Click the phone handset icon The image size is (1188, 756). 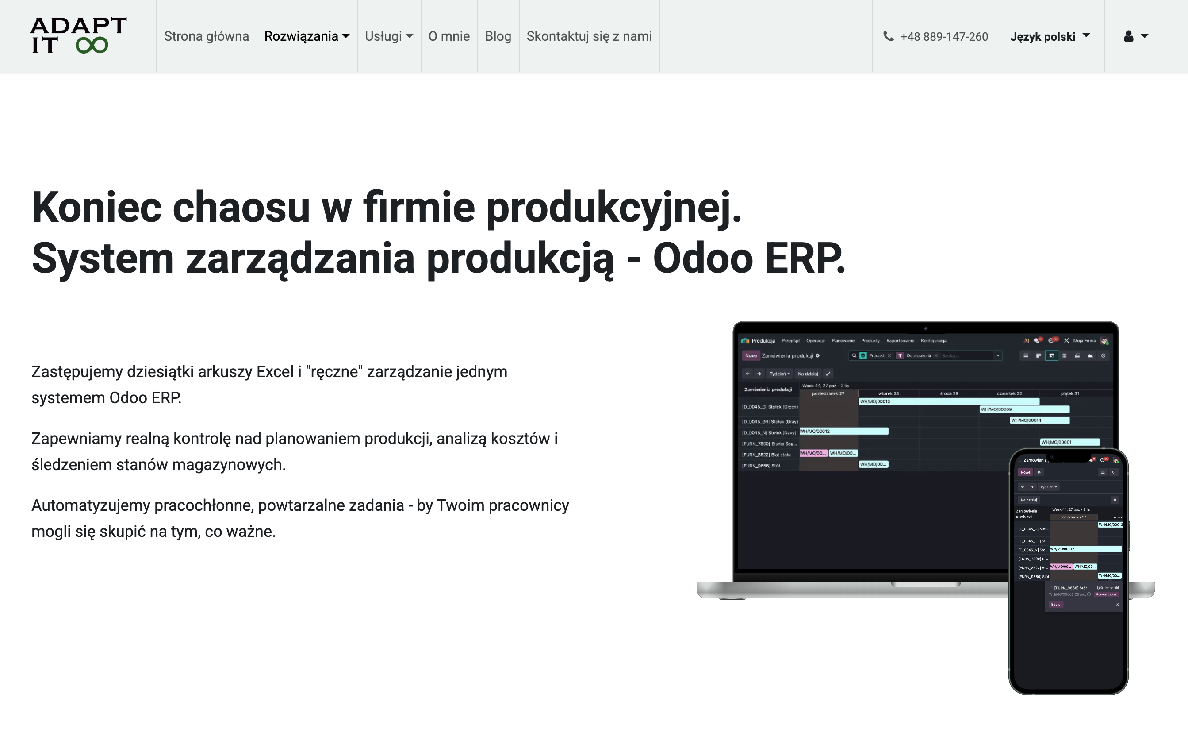click(888, 36)
